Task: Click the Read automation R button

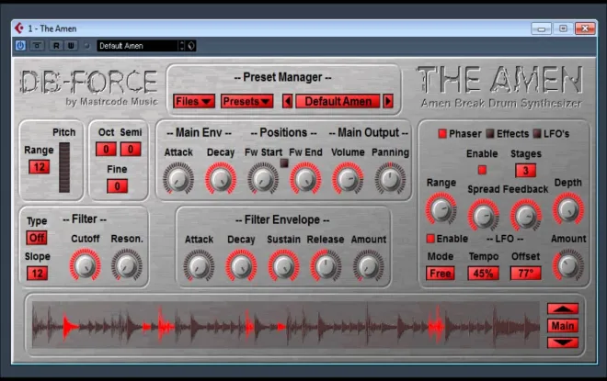Action: [x=56, y=46]
